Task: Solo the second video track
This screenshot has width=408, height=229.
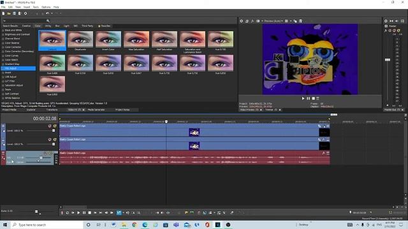Action: tap(55, 139)
